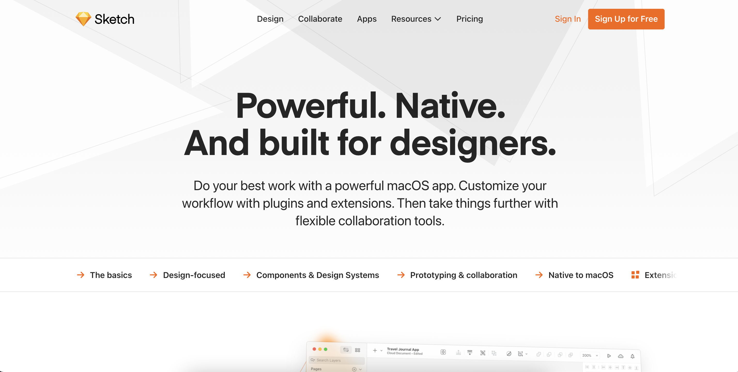Click the Sketch diamond logo icon
The image size is (738, 372).
[x=83, y=19]
